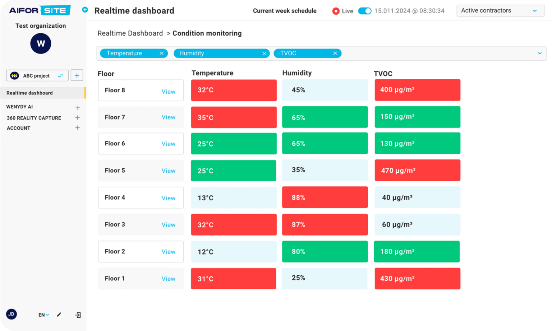Image resolution: width=552 pixels, height=331 pixels.
Task: Open the Active contractors dropdown
Action: [x=501, y=11]
